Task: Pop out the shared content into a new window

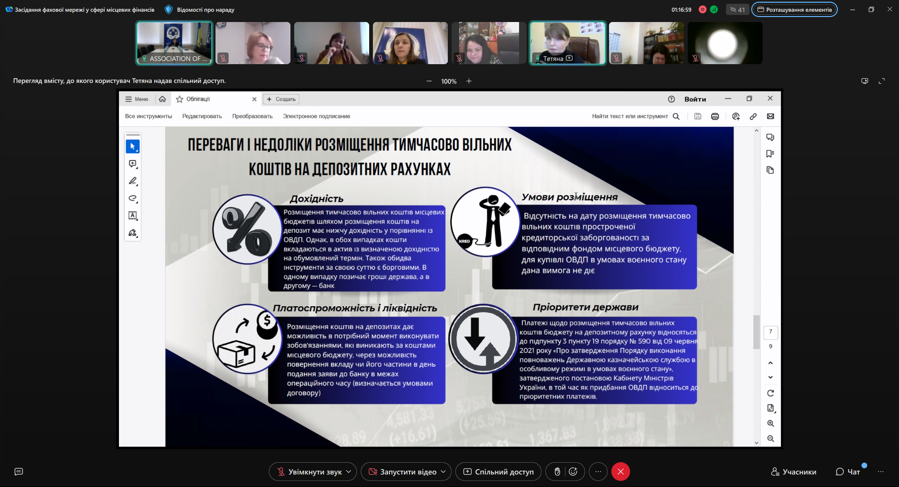Action: tap(864, 81)
